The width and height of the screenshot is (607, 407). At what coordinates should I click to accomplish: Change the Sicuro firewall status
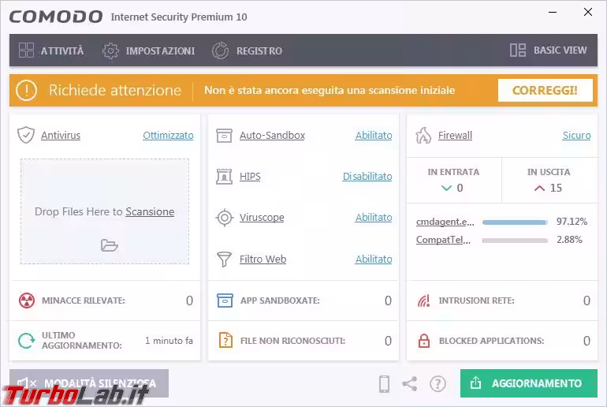point(577,135)
